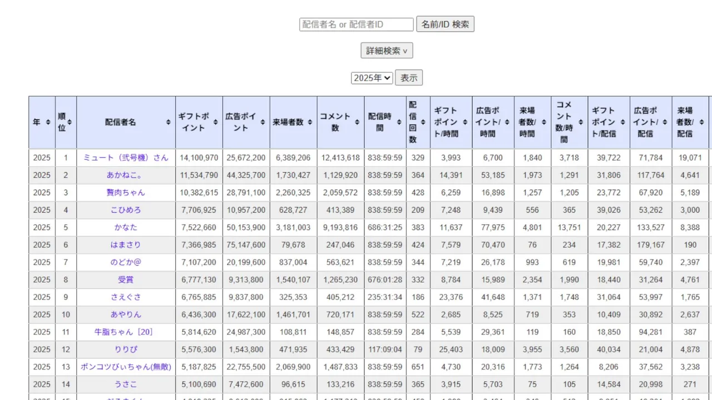712x400 pixels.
Task: Open streamer link さえぐさ
Action: [126, 297]
